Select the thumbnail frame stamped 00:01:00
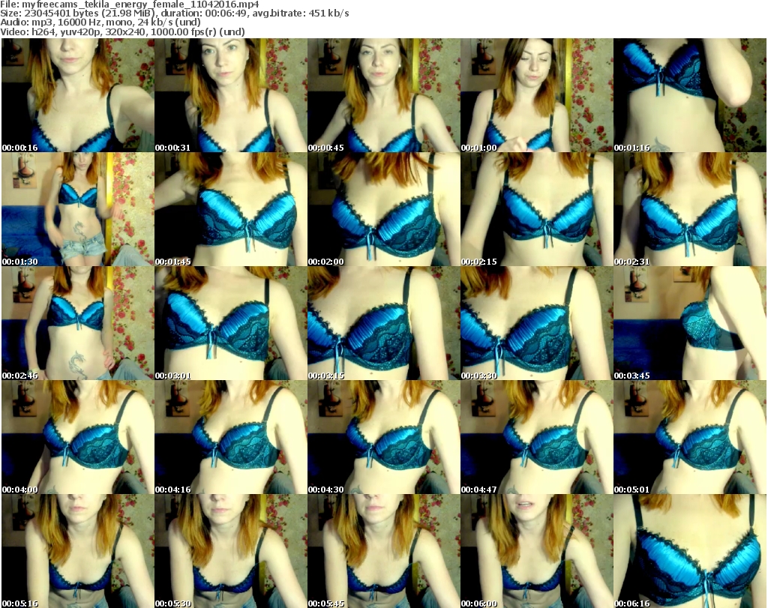This screenshot has width=768, height=608. click(537, 95)
